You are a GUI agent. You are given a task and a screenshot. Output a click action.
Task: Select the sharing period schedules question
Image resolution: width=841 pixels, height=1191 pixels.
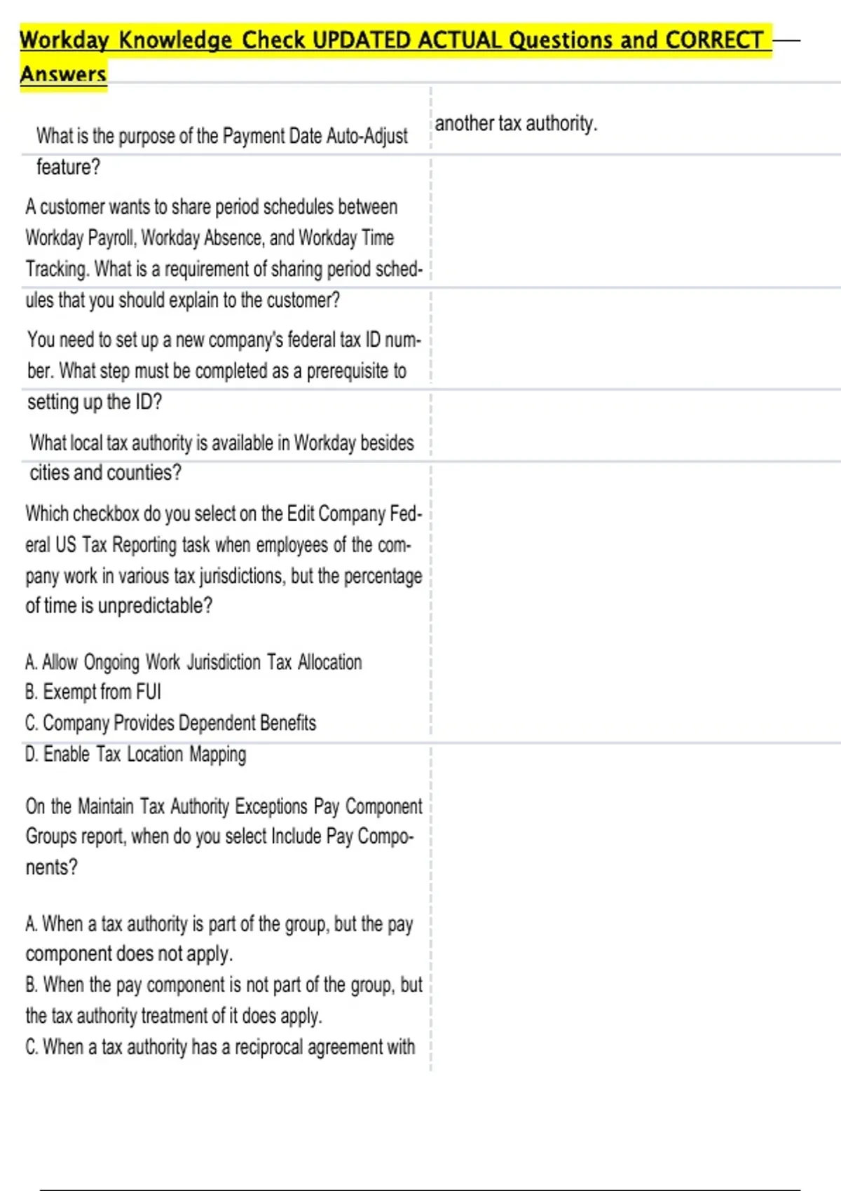pyautogui.click(x=224, y=238)
